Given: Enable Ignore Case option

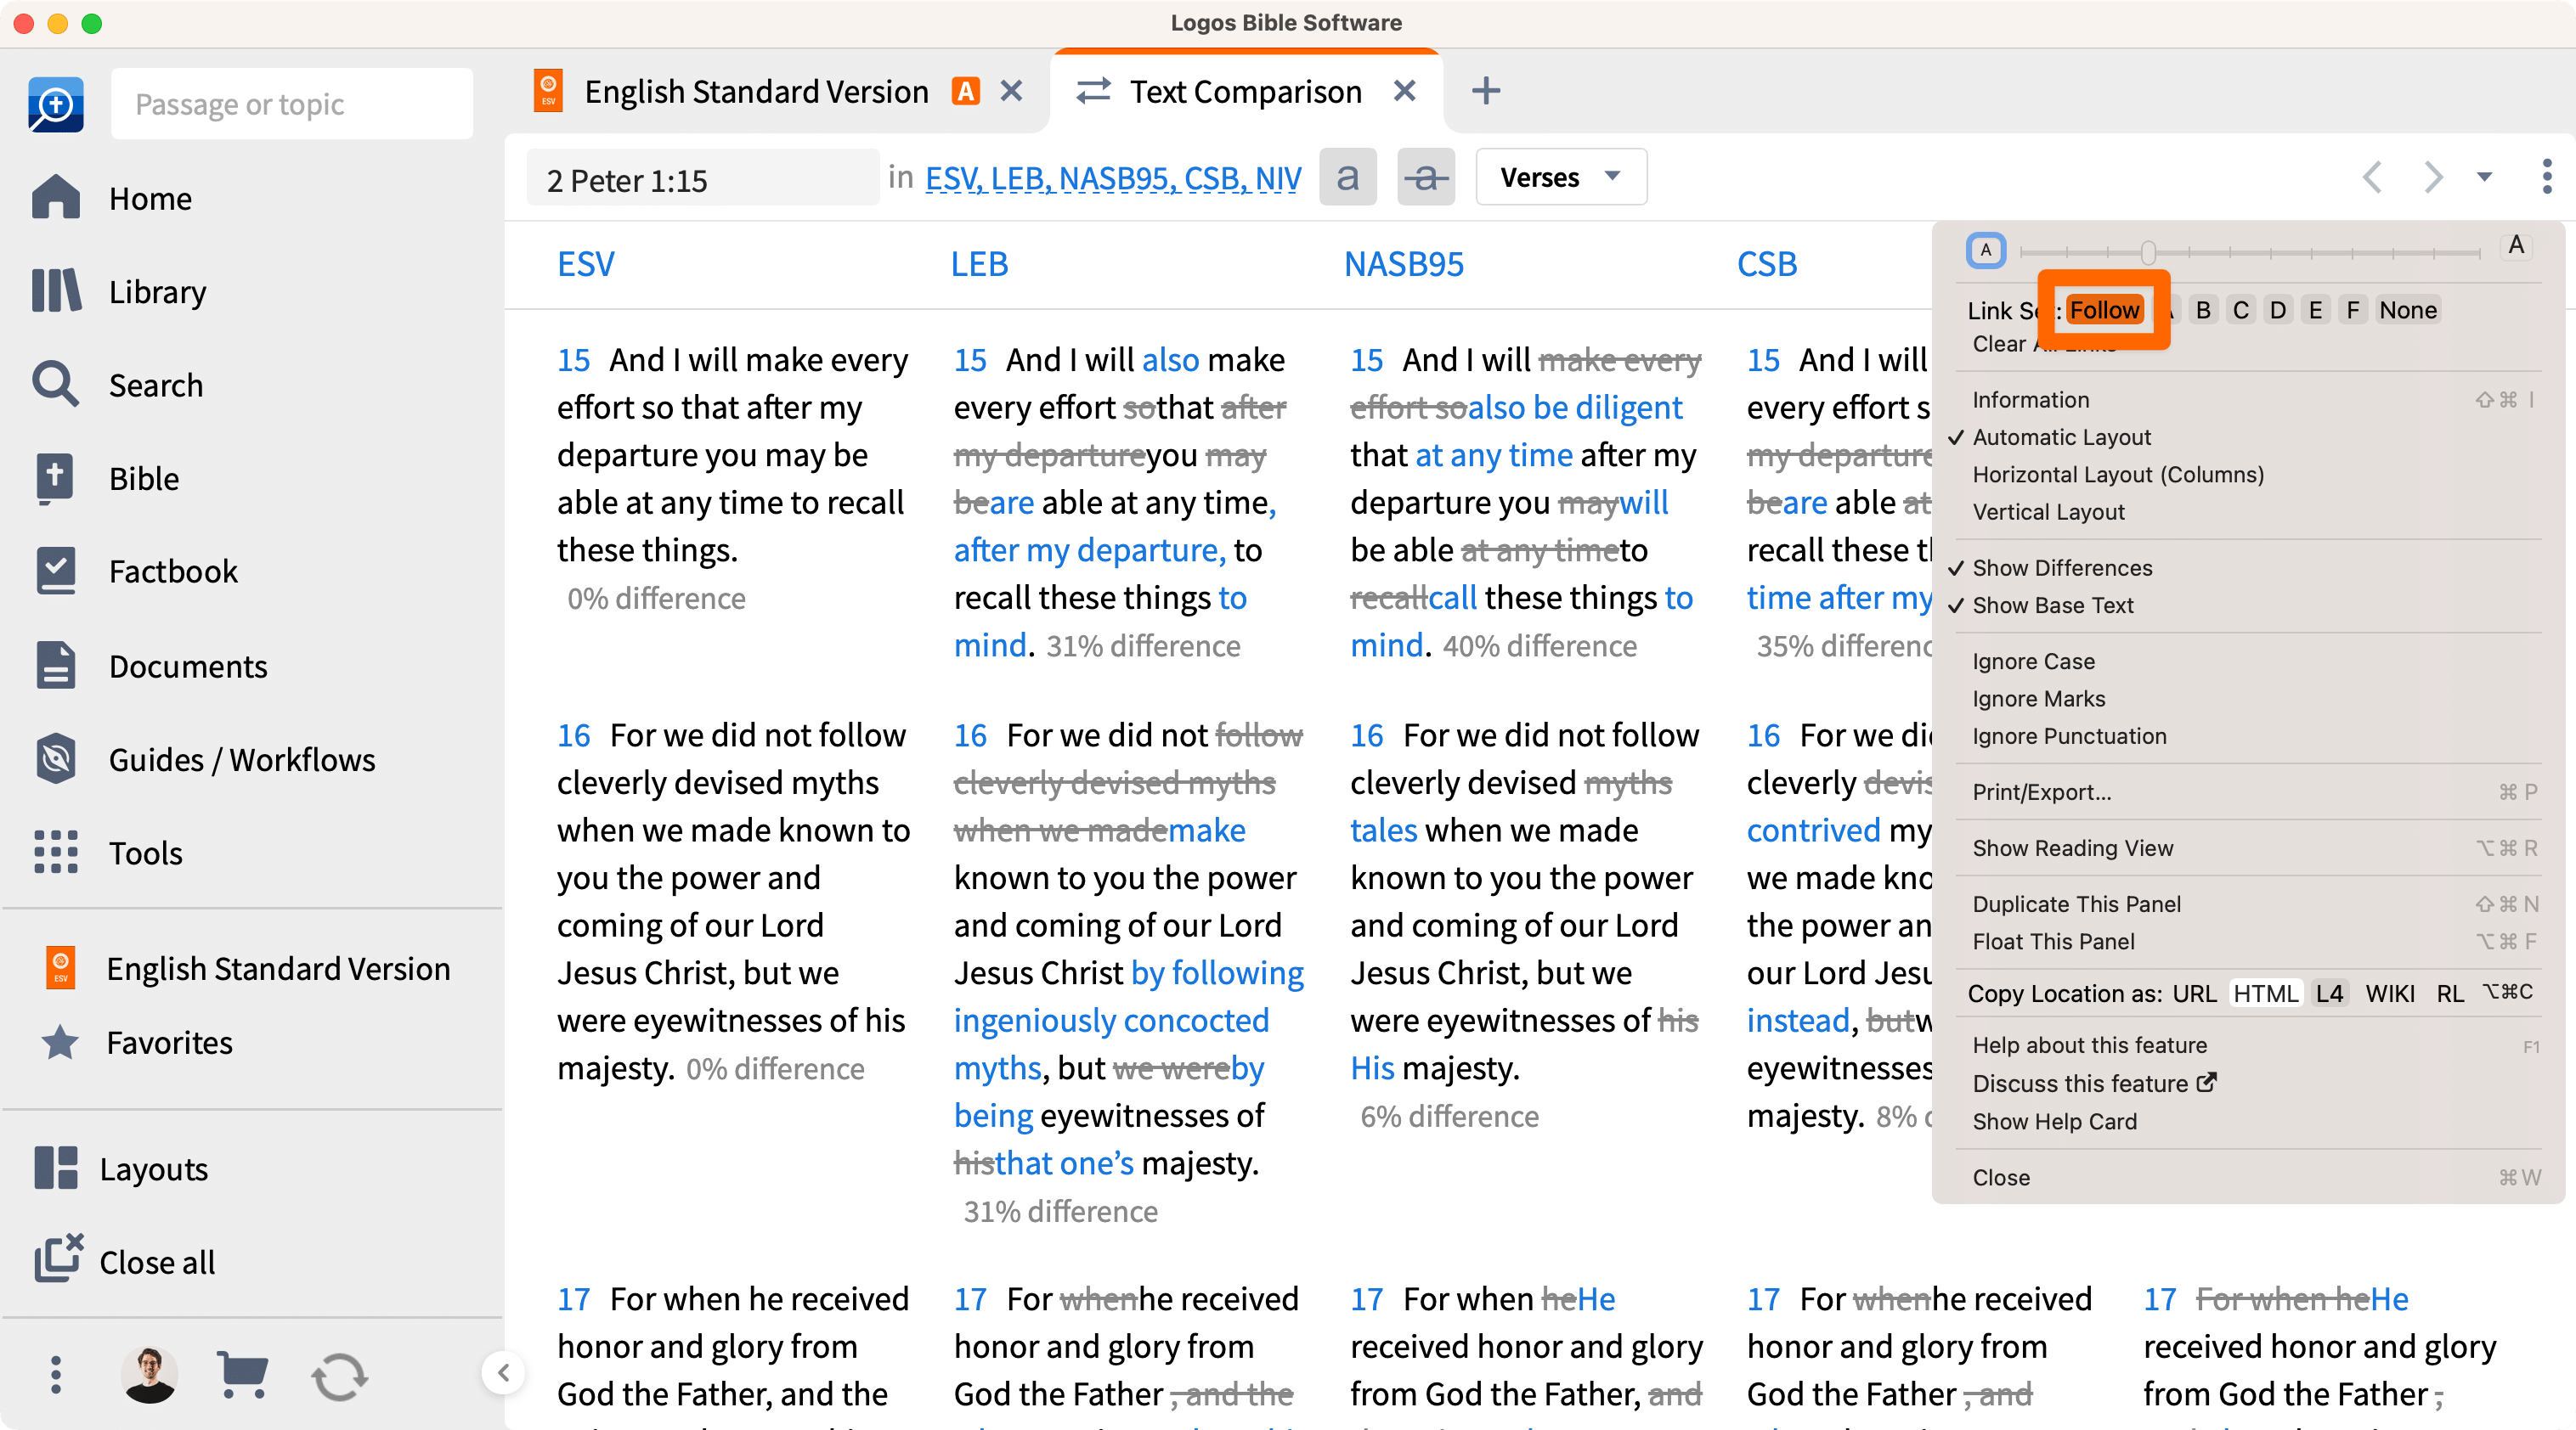Looking at the screenshot, I should (x=2033, y=661).
